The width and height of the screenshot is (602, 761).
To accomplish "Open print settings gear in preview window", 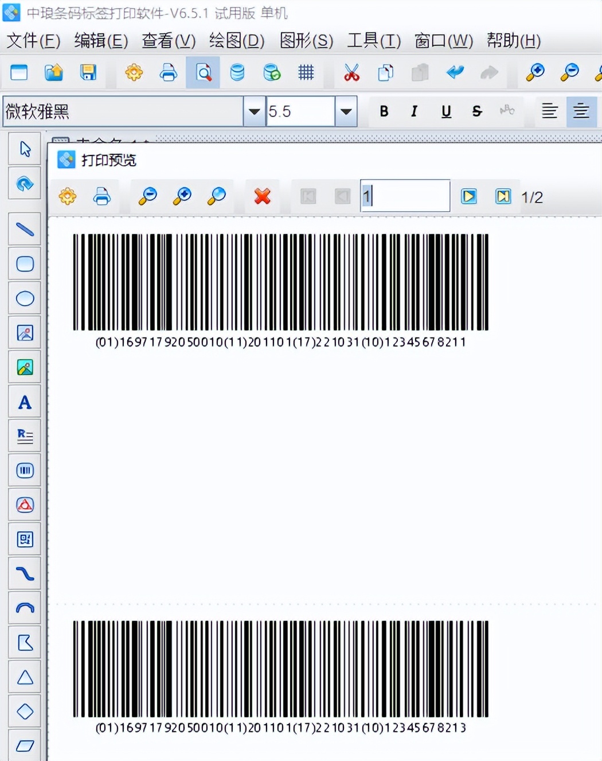I will click(x=68, y=197).
